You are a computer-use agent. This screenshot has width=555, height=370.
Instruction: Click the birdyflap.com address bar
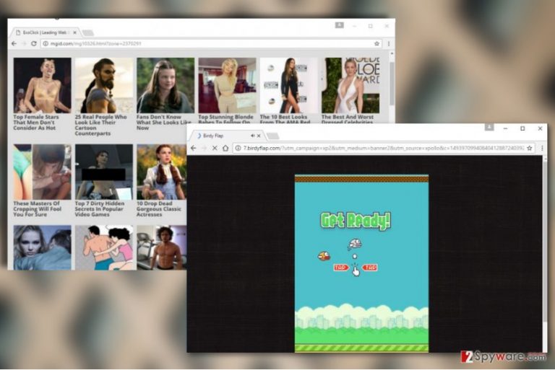384,148
